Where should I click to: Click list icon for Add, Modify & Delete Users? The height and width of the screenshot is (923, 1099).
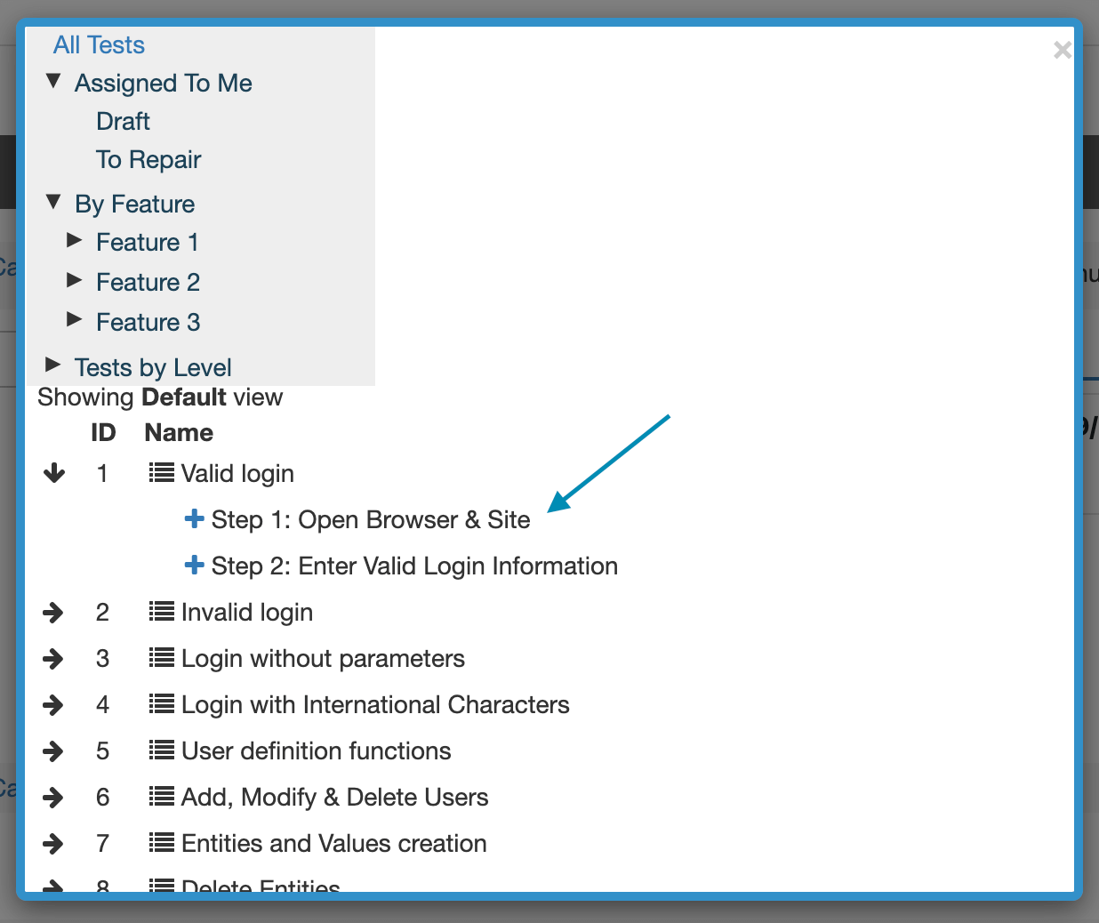(x=161, y=797)
